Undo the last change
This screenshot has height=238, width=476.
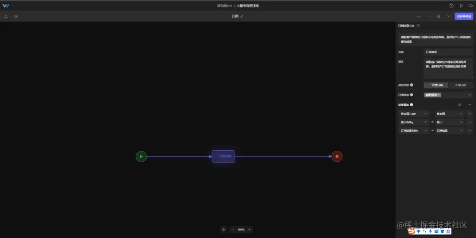pyautogui.click(x=419, y=16)
